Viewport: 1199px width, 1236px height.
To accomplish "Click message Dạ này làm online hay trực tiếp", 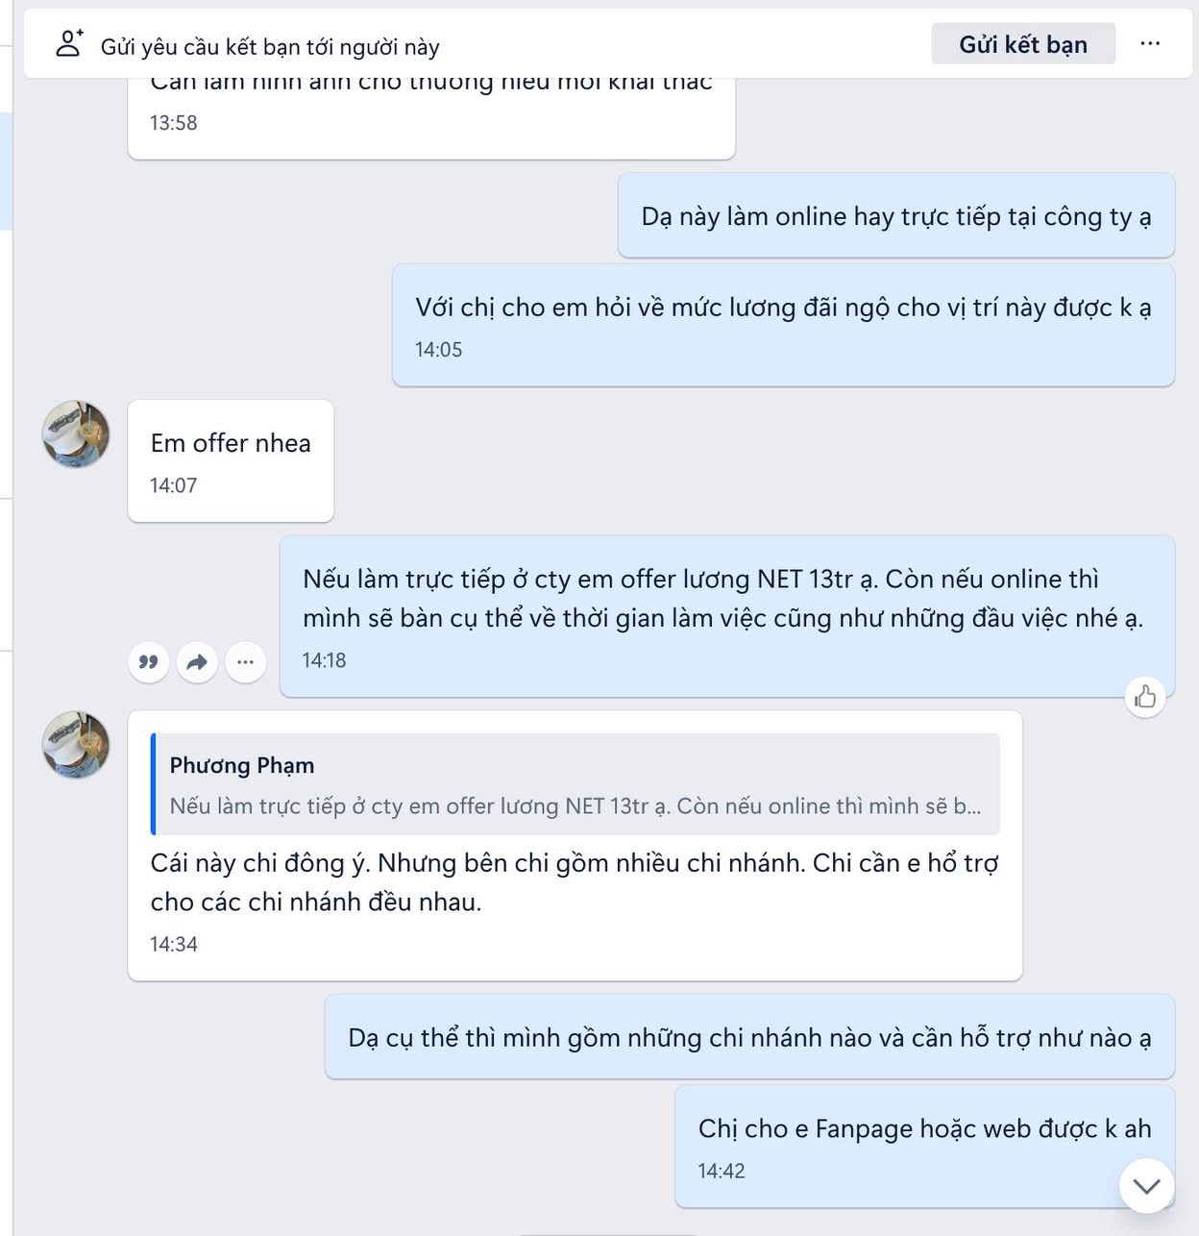I will point(895,216).
